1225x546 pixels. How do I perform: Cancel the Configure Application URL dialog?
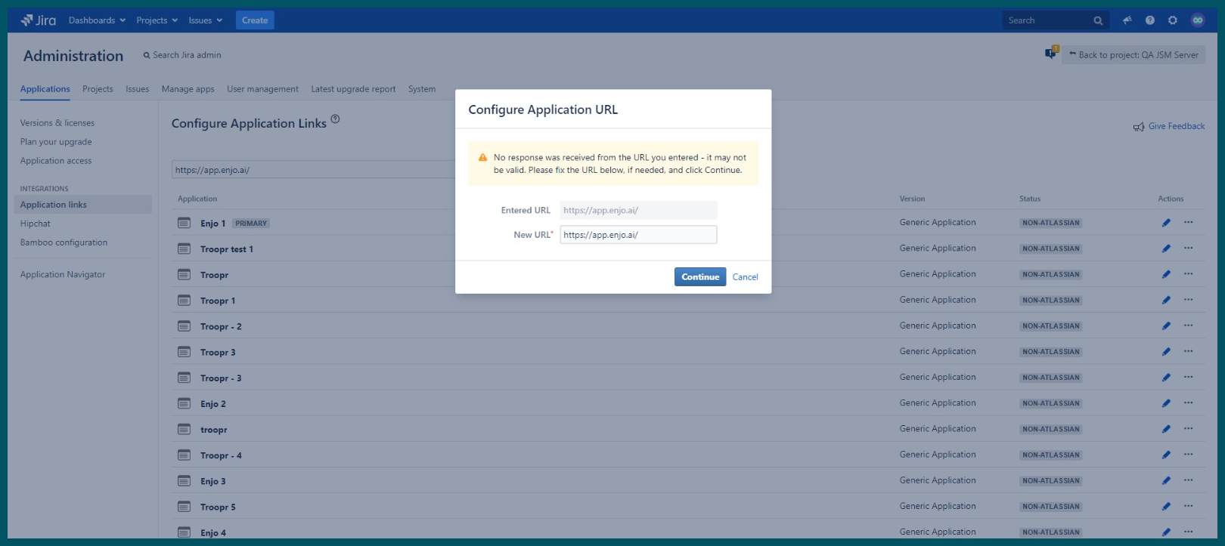coord(745,277)
